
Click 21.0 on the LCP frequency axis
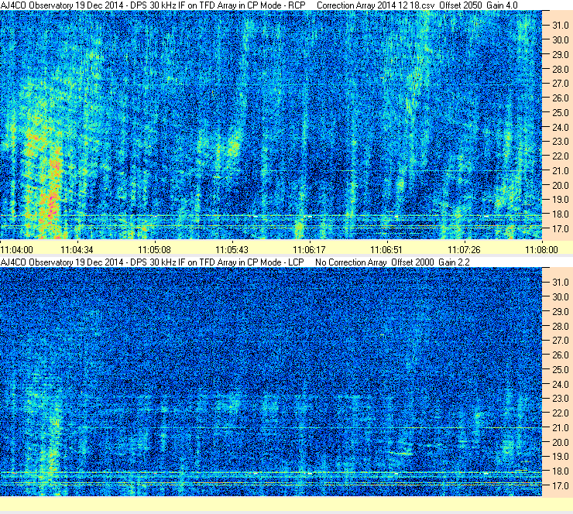click(560, 428)
